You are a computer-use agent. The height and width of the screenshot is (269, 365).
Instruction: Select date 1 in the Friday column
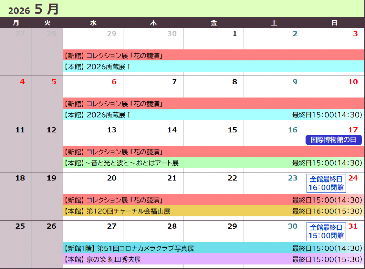(x=234, y=34)
